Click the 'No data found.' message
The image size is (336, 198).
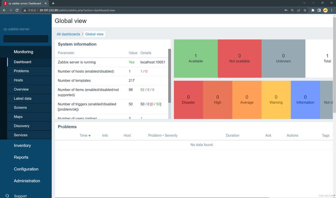coord(202,145)
